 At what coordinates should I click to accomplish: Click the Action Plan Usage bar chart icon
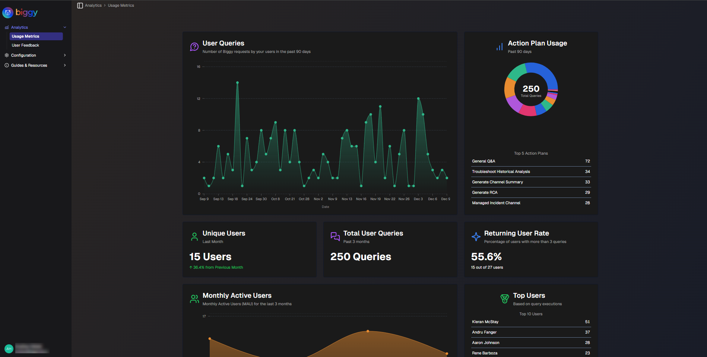pyautogui.click(x=499, y=46)
